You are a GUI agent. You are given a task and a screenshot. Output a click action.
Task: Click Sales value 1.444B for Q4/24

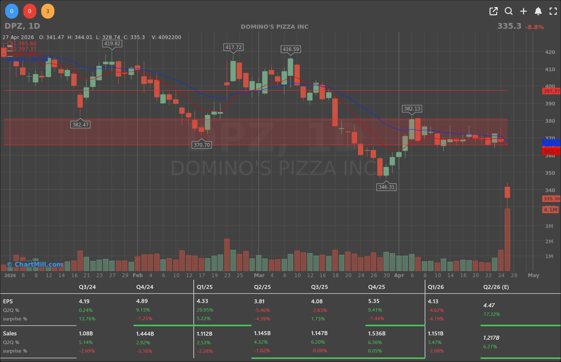(x=145, y=334)
